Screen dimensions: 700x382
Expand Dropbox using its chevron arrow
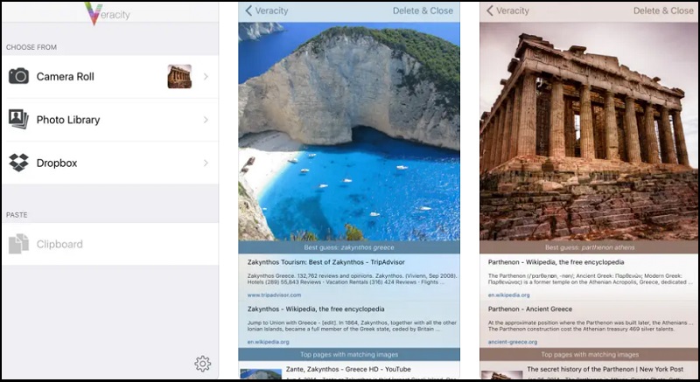point(206,163)
